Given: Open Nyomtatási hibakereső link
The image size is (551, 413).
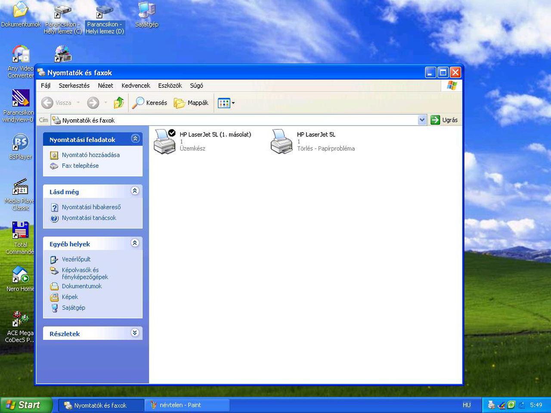Looking at the screenshot, I should (x=91, y=207).
